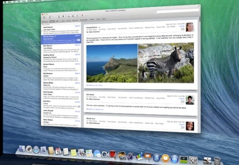Screen dimensions: 239x165
Task: Open FaceTime camera icon in the Dock
Action: pos(105,154)
